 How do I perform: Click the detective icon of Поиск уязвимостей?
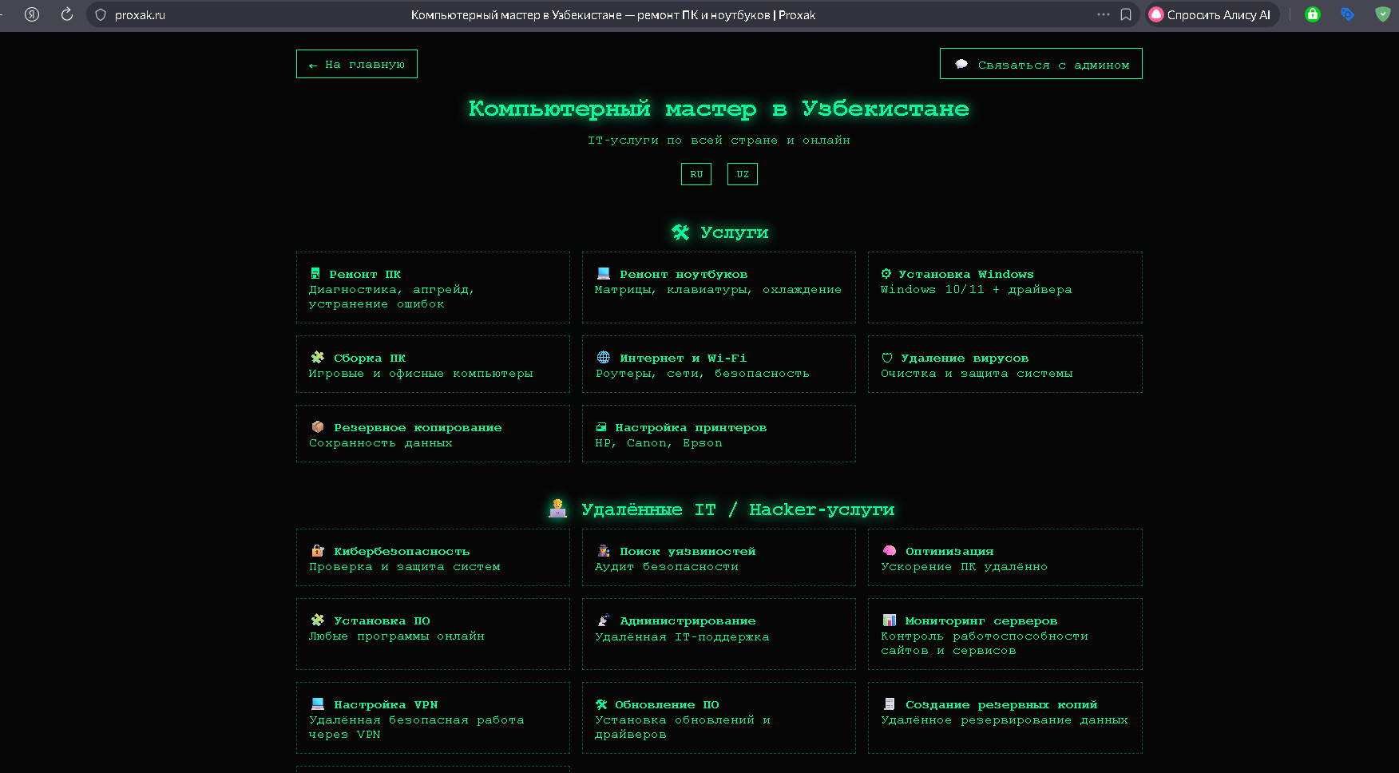point(604,551)
